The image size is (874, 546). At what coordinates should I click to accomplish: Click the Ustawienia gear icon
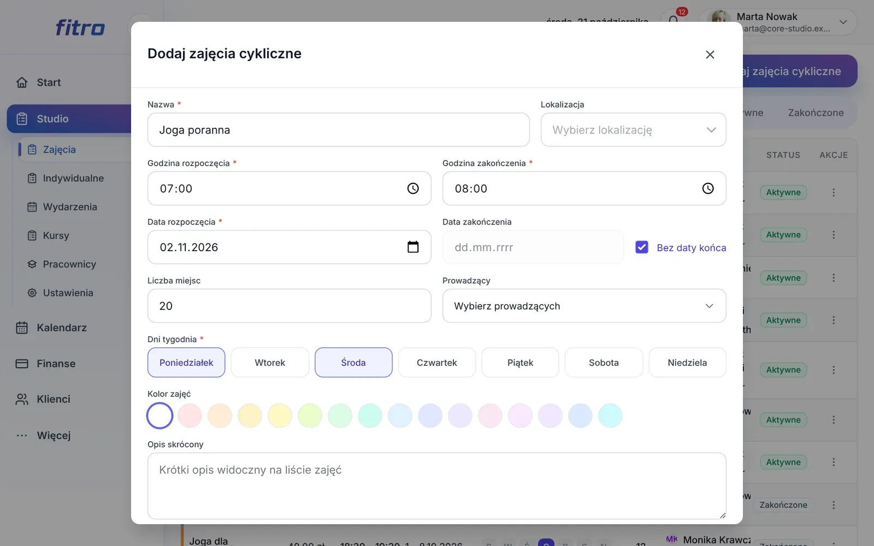[x=32, y=293]
